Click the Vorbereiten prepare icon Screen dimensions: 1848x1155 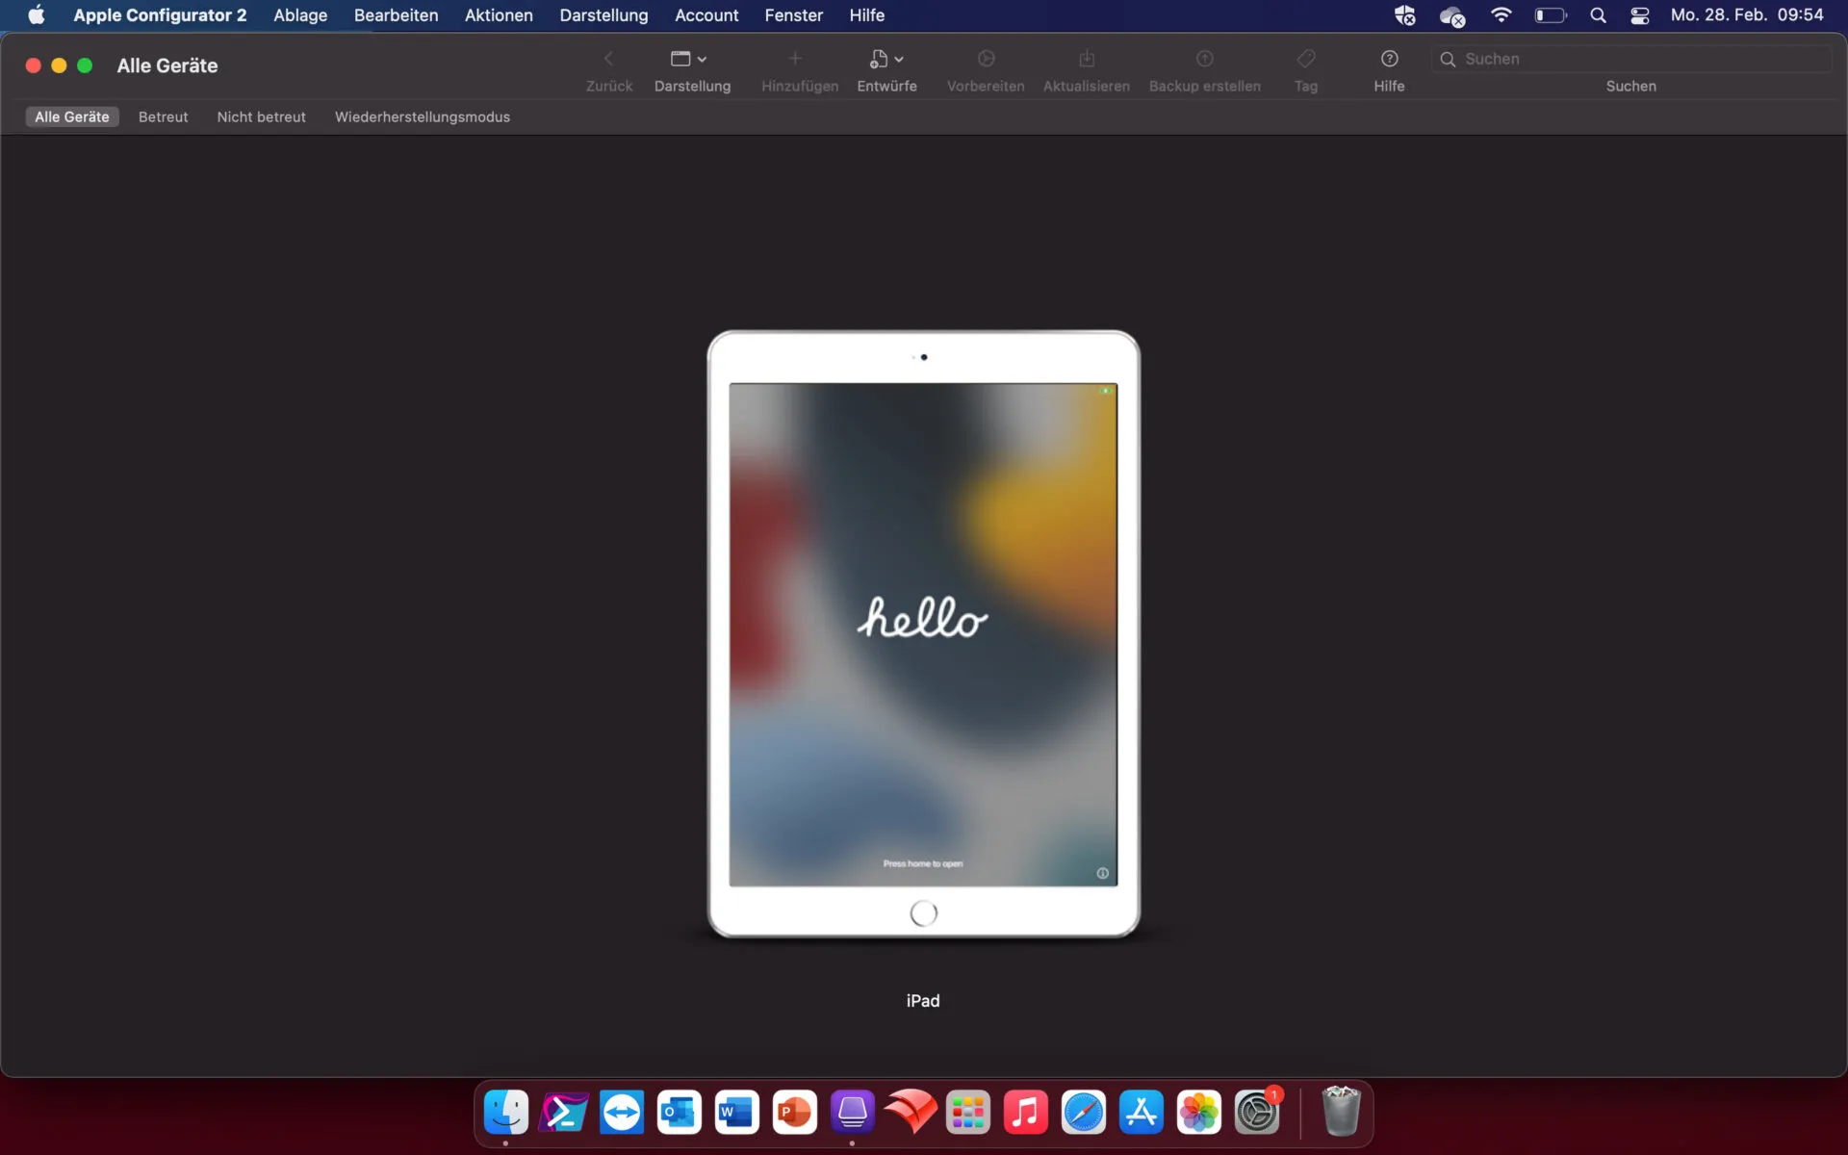[986, 59]
